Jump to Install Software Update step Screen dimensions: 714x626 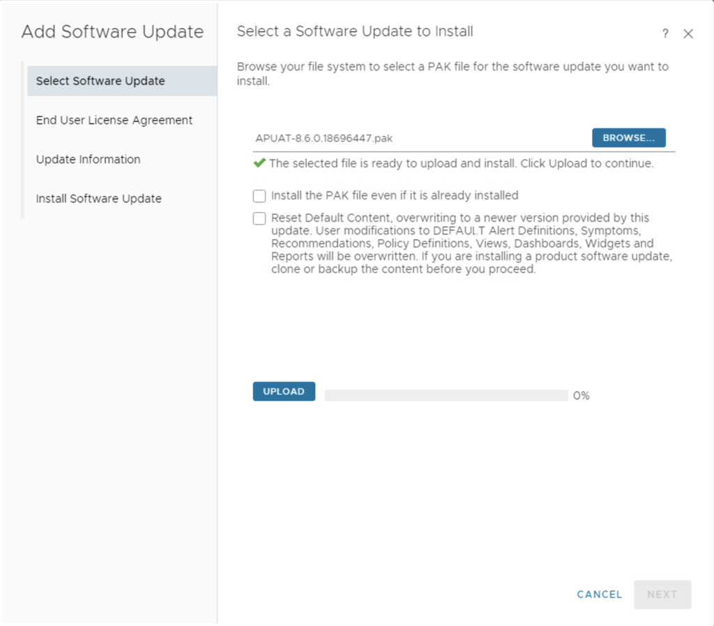point(99,199)
